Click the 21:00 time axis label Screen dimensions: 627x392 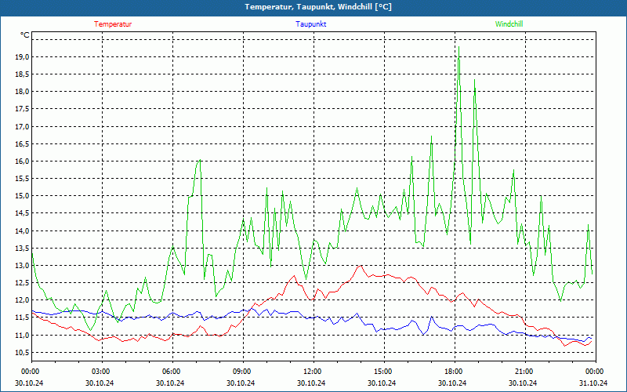524,372
